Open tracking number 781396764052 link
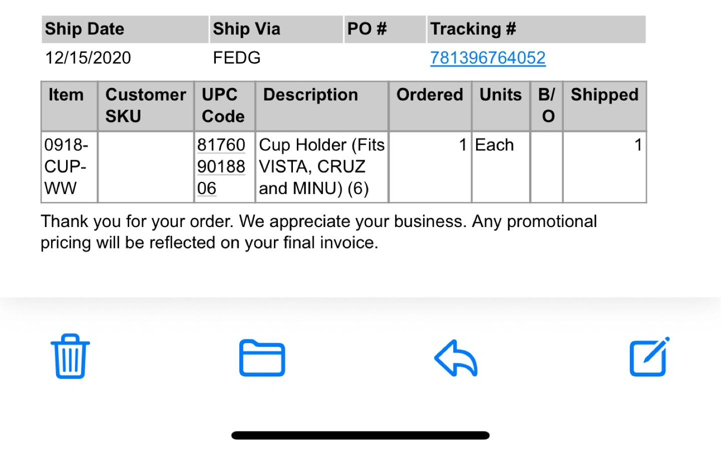The image size is (721, 453). (488, 58)
